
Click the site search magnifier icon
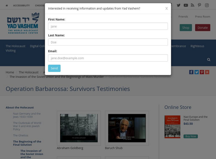209,59
